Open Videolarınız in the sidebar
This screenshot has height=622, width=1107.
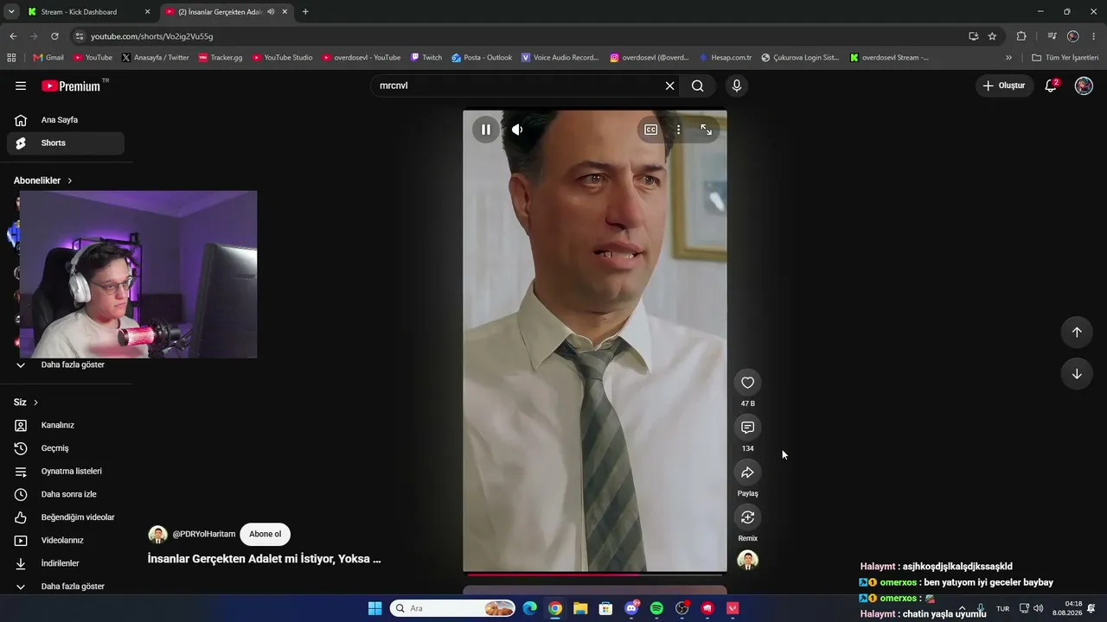[66, 541]
